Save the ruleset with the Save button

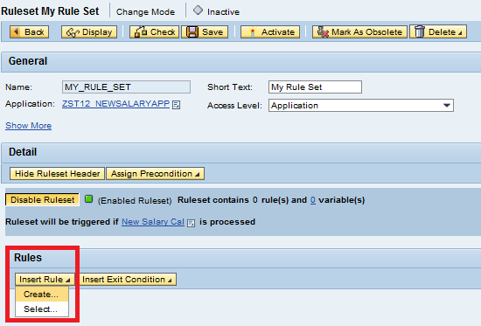pyautogui.click(x=205, y=31)
